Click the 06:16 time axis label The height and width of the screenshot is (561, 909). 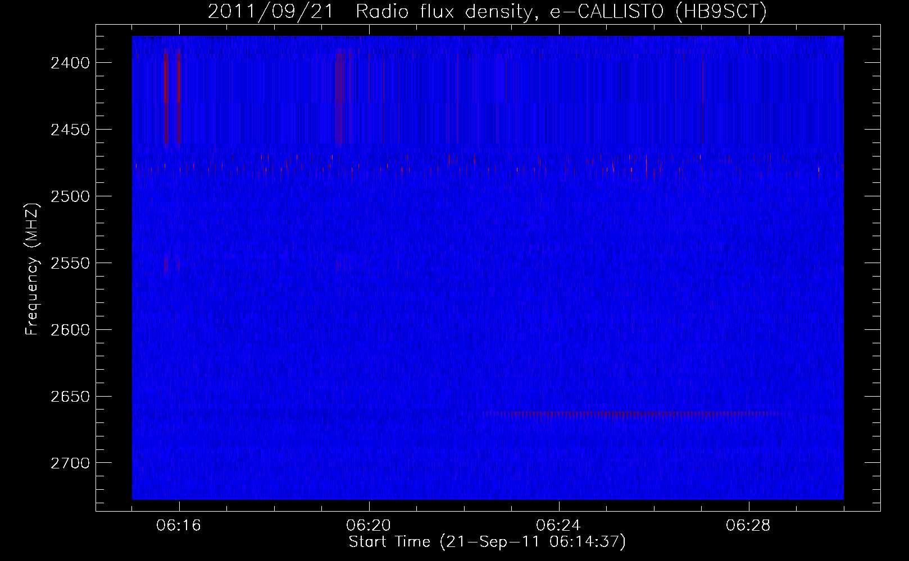[179, 526]
